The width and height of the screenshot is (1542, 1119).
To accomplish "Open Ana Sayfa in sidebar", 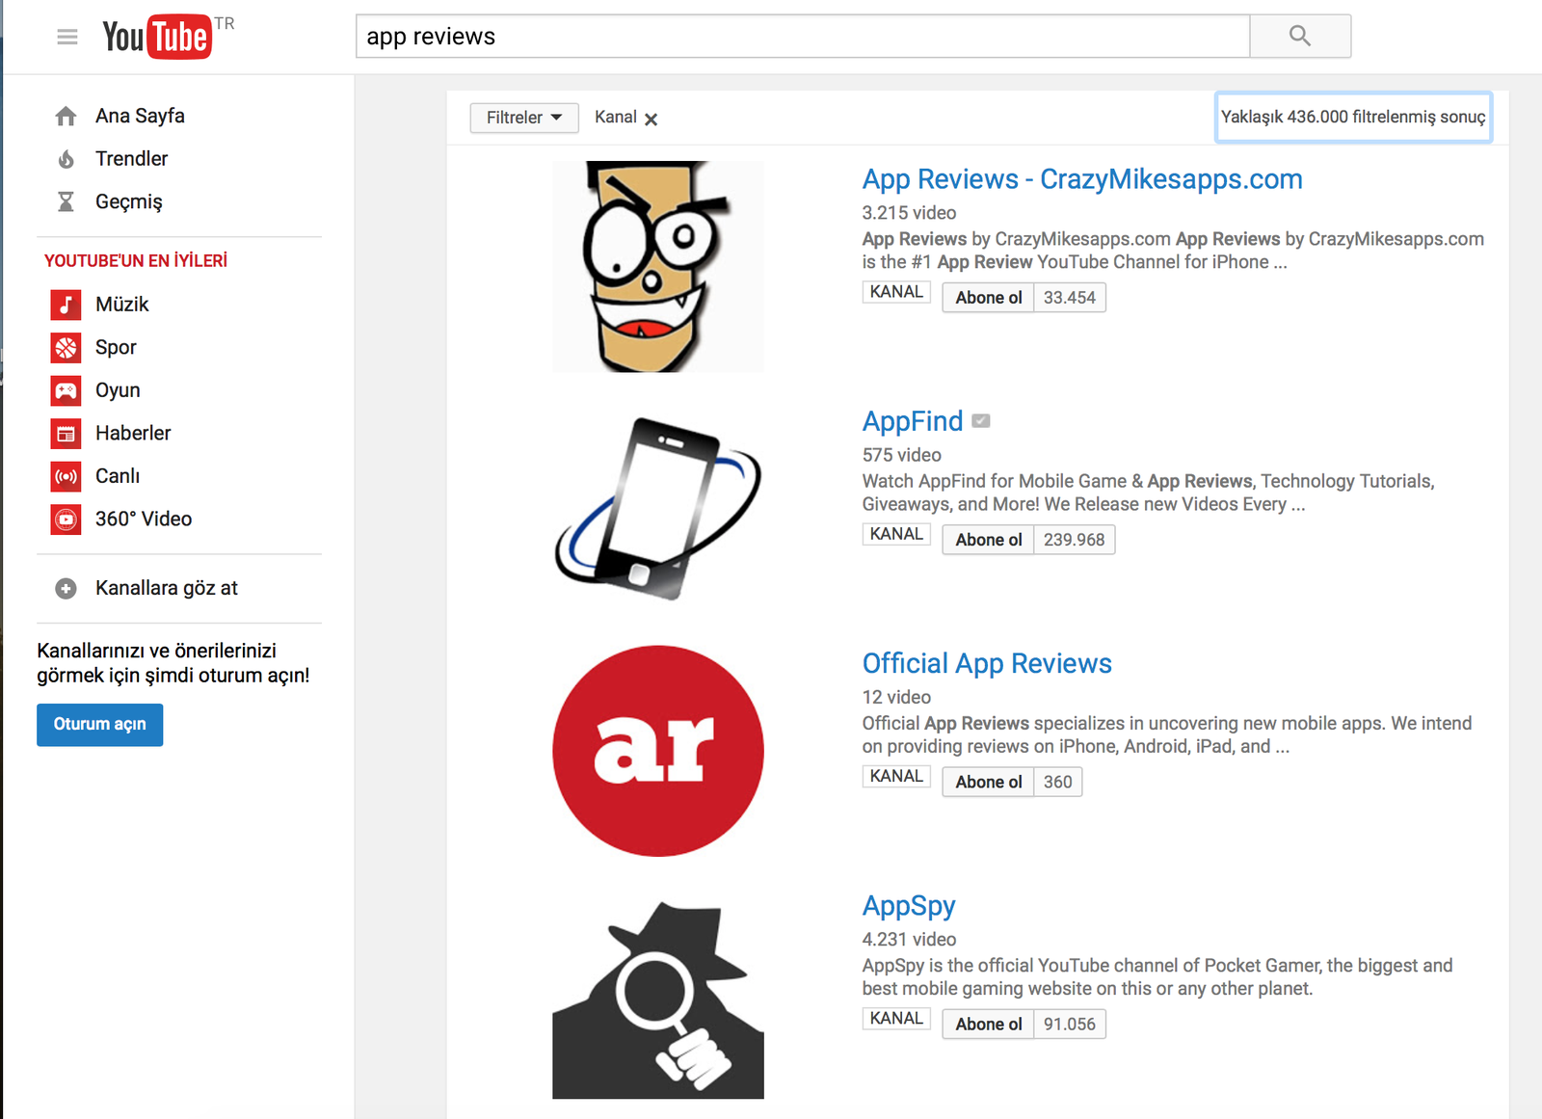I will coord(140,116).
